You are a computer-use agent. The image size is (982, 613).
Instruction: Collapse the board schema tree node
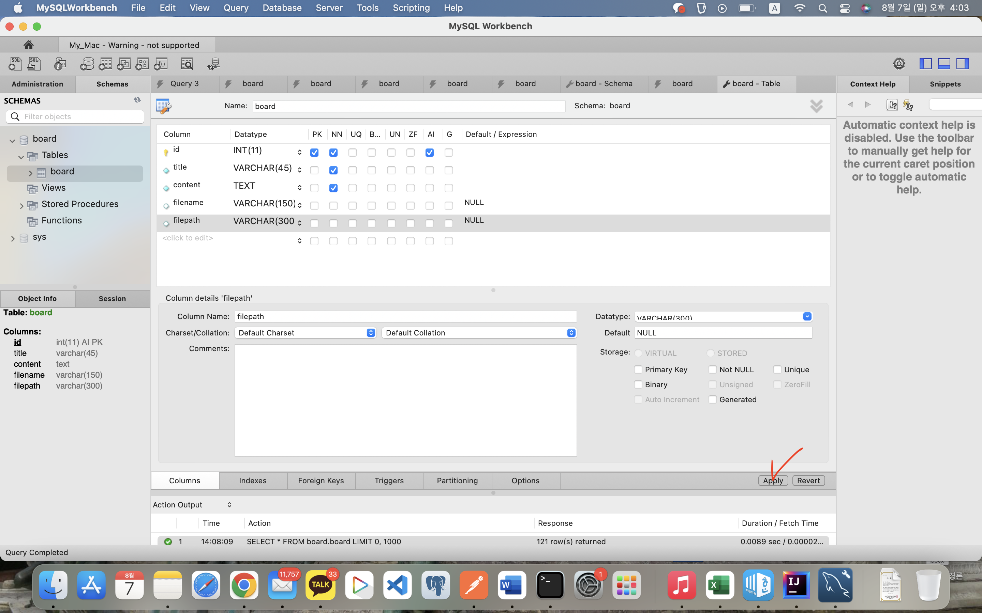tap(12, 140)
